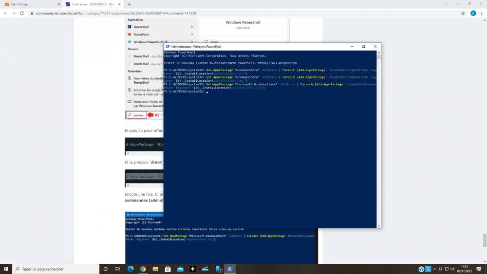Click the PowerShell icon in window title bar
Viewport: 487px width, 274px height.
[167, 47]
